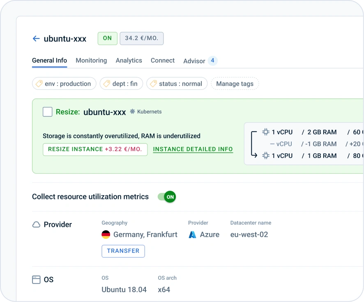Click the 34.2 €/MO. price badge
The width and height of the screenshot is (364, 302).
[142, 38]
